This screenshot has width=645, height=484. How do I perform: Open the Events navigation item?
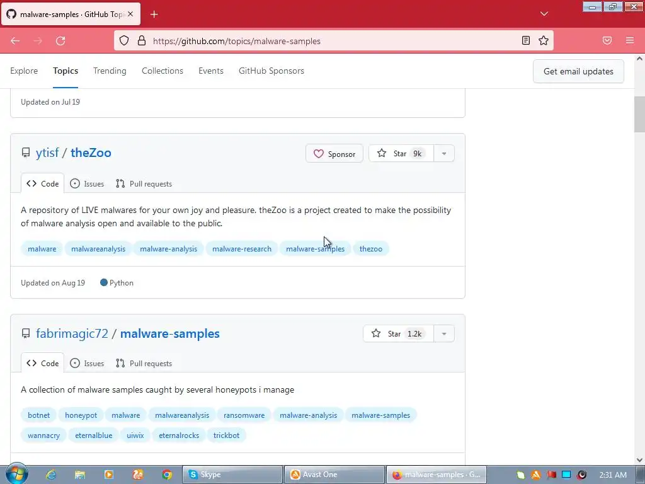click(x=211, y=71)
